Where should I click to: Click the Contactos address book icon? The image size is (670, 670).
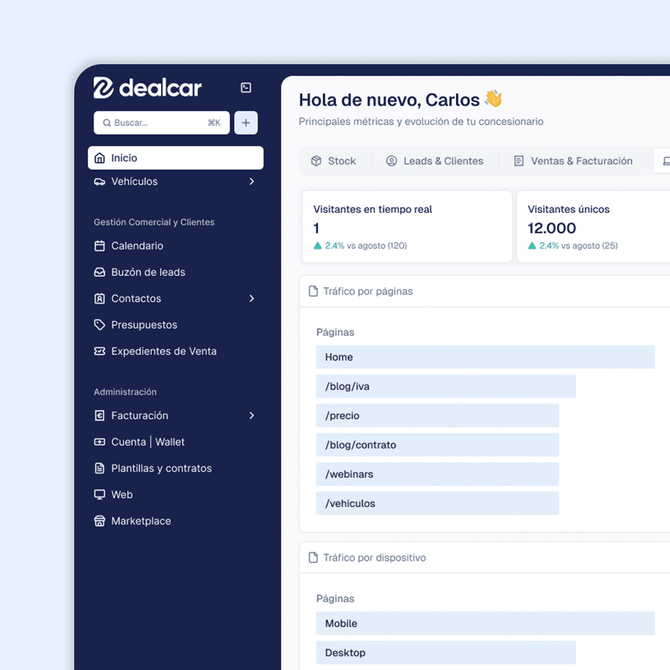pyautogui.click(x=99, y=299)
